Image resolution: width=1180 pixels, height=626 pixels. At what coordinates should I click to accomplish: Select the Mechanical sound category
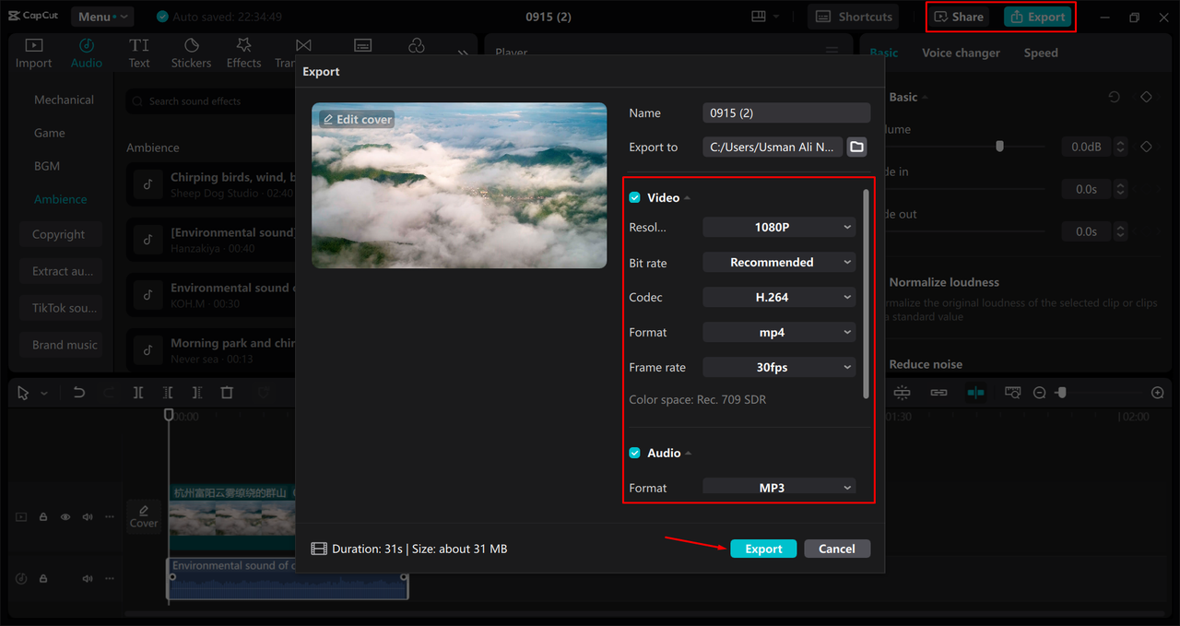tap(64, 100)
